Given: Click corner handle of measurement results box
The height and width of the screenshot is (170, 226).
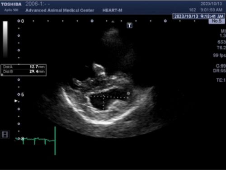Looking at the screenshot, I should click(x=2, y=75).
